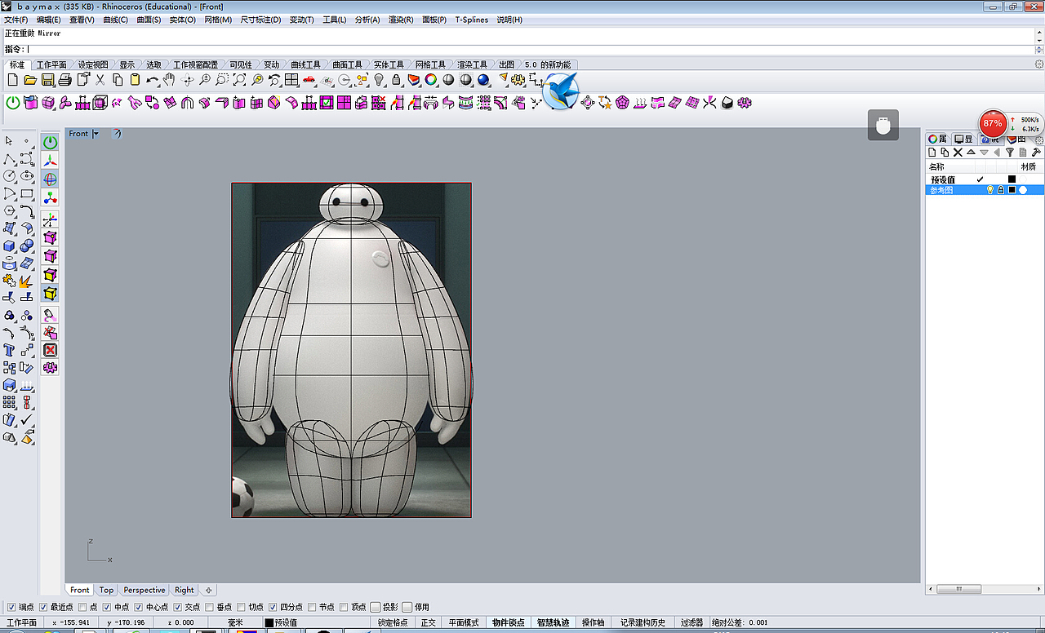The width and height of the screenshot is (1045, 633).
Task: Switch to the Perspective viewport tab
Action: click(145, 590)
